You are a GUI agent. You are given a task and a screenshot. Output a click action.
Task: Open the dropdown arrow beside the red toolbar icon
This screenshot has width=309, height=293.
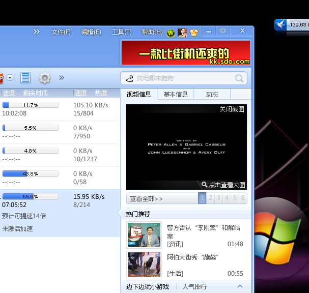(x=10, y=78)
